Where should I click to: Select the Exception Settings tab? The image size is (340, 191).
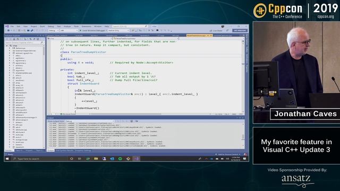[x=83, y=150]
